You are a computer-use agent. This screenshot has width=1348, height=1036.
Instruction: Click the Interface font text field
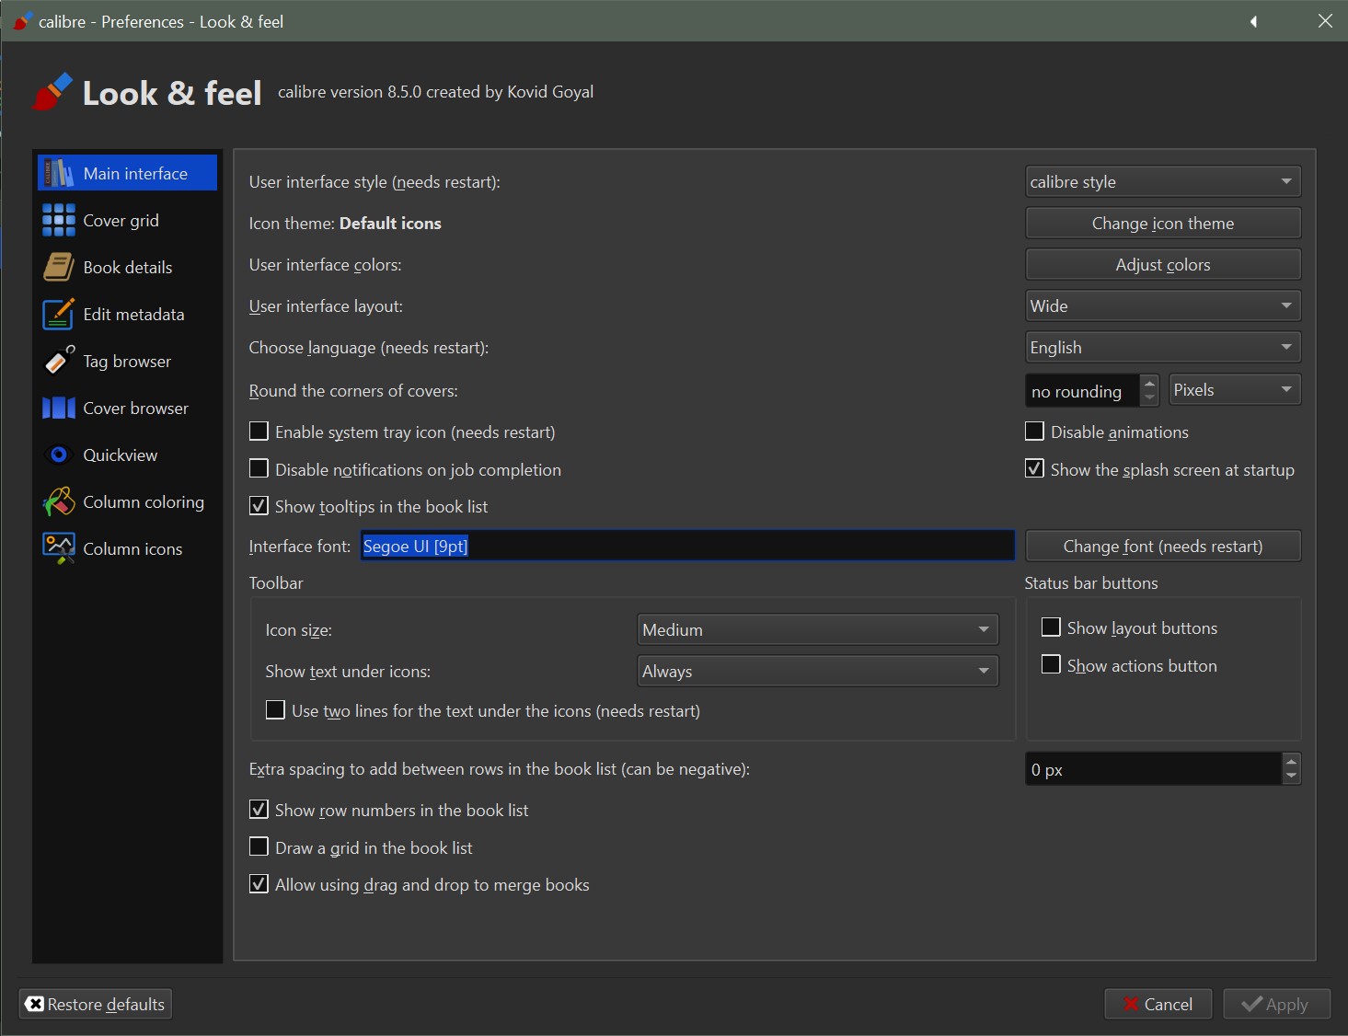tap(686, 547)
